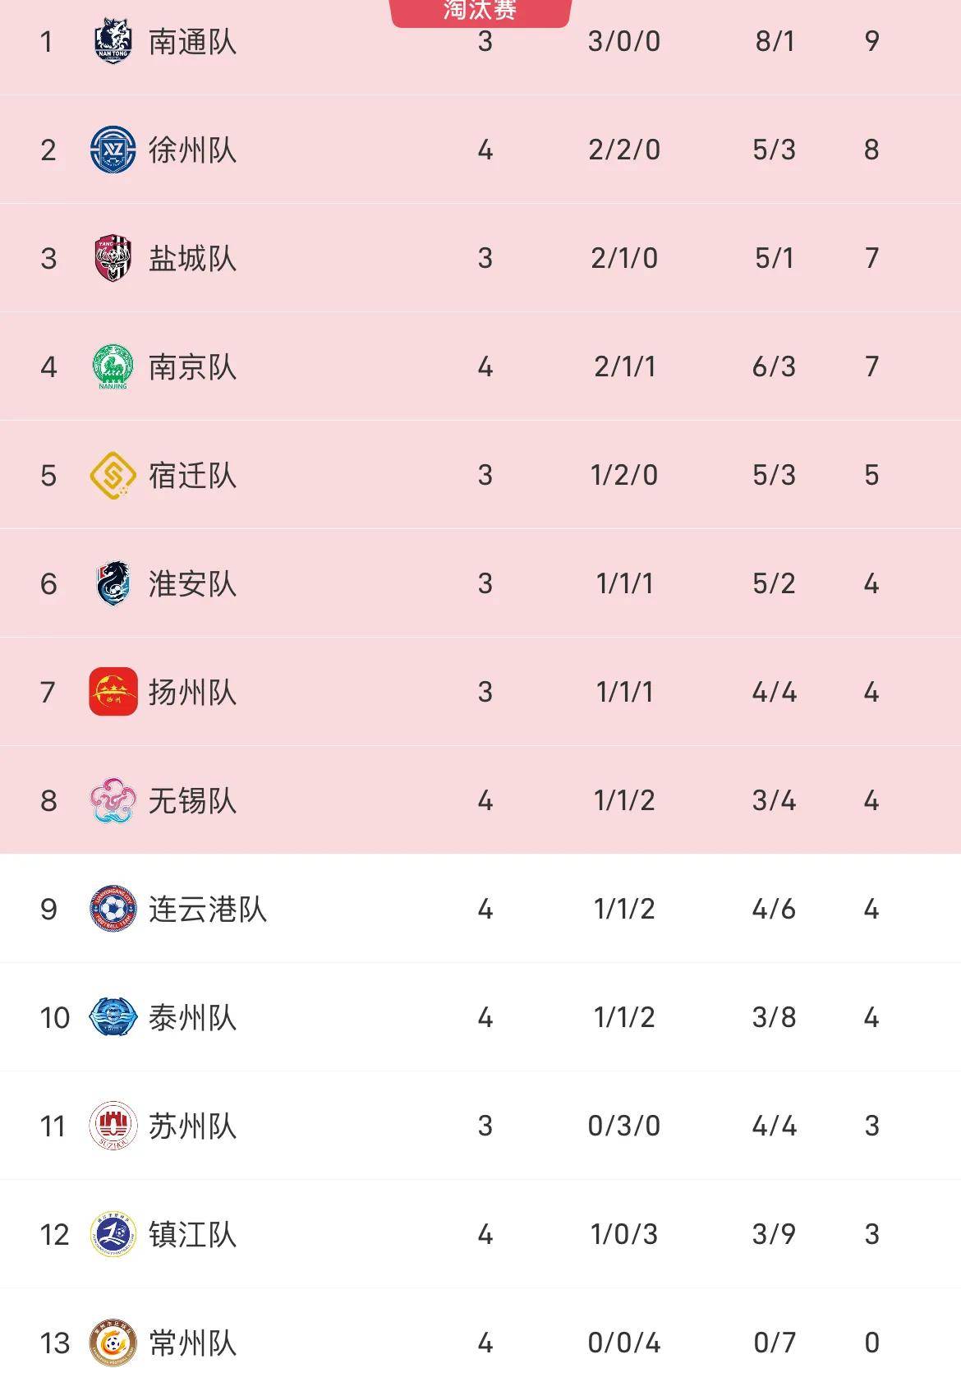Select the red 扬州队 logo
This screenshot has height=1382, width=961.
tap(113, 692)
